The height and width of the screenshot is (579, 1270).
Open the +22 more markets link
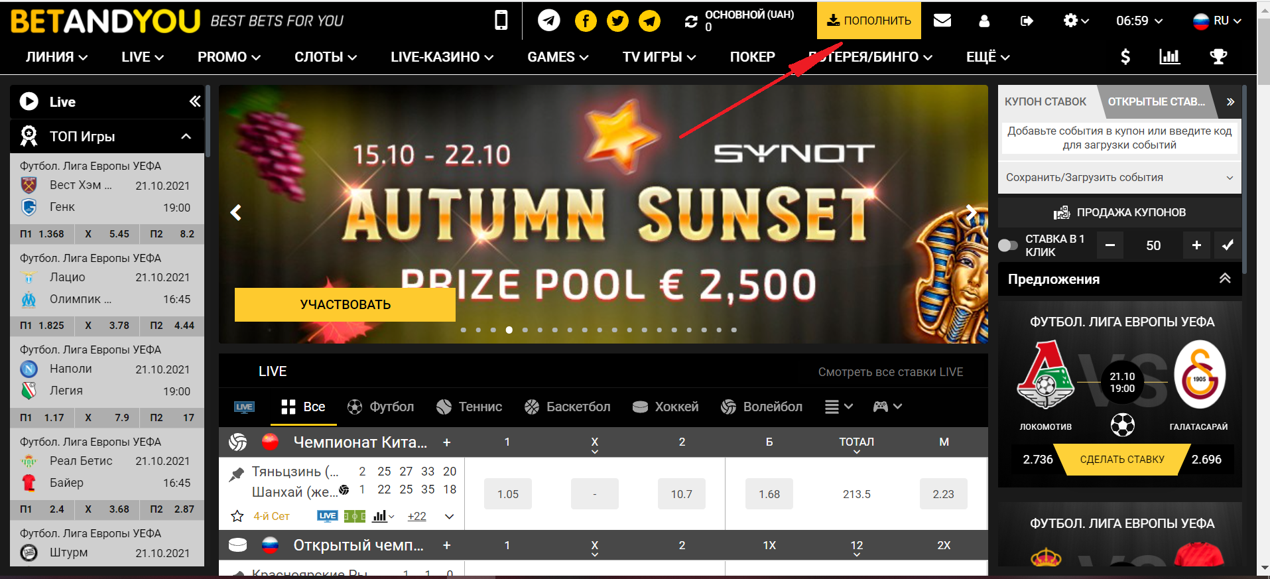416,516
